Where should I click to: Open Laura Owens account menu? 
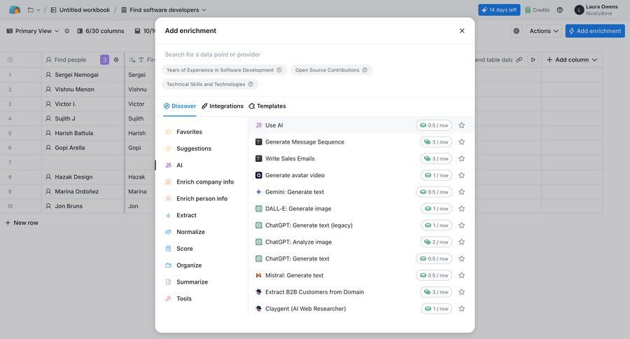tap(596, 10)
